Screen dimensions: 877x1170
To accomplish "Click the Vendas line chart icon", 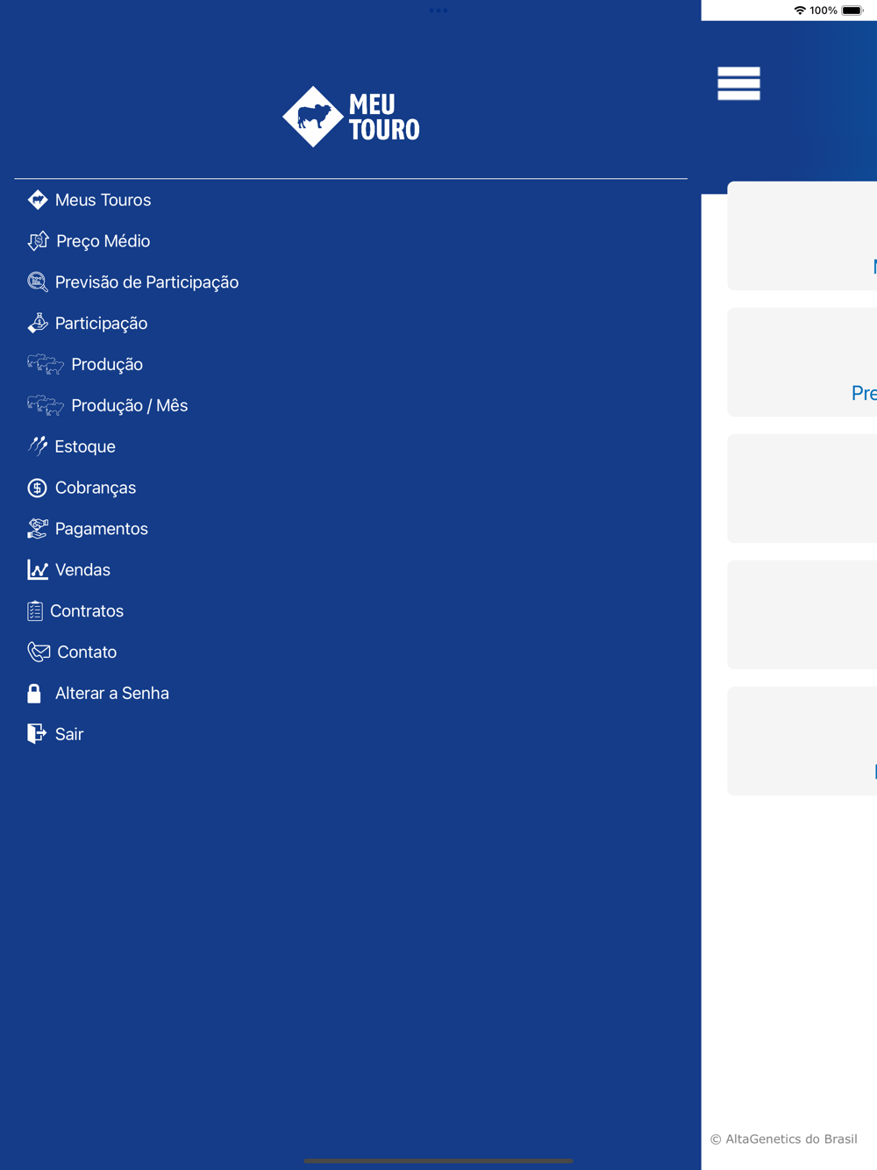I will (38, 570).
